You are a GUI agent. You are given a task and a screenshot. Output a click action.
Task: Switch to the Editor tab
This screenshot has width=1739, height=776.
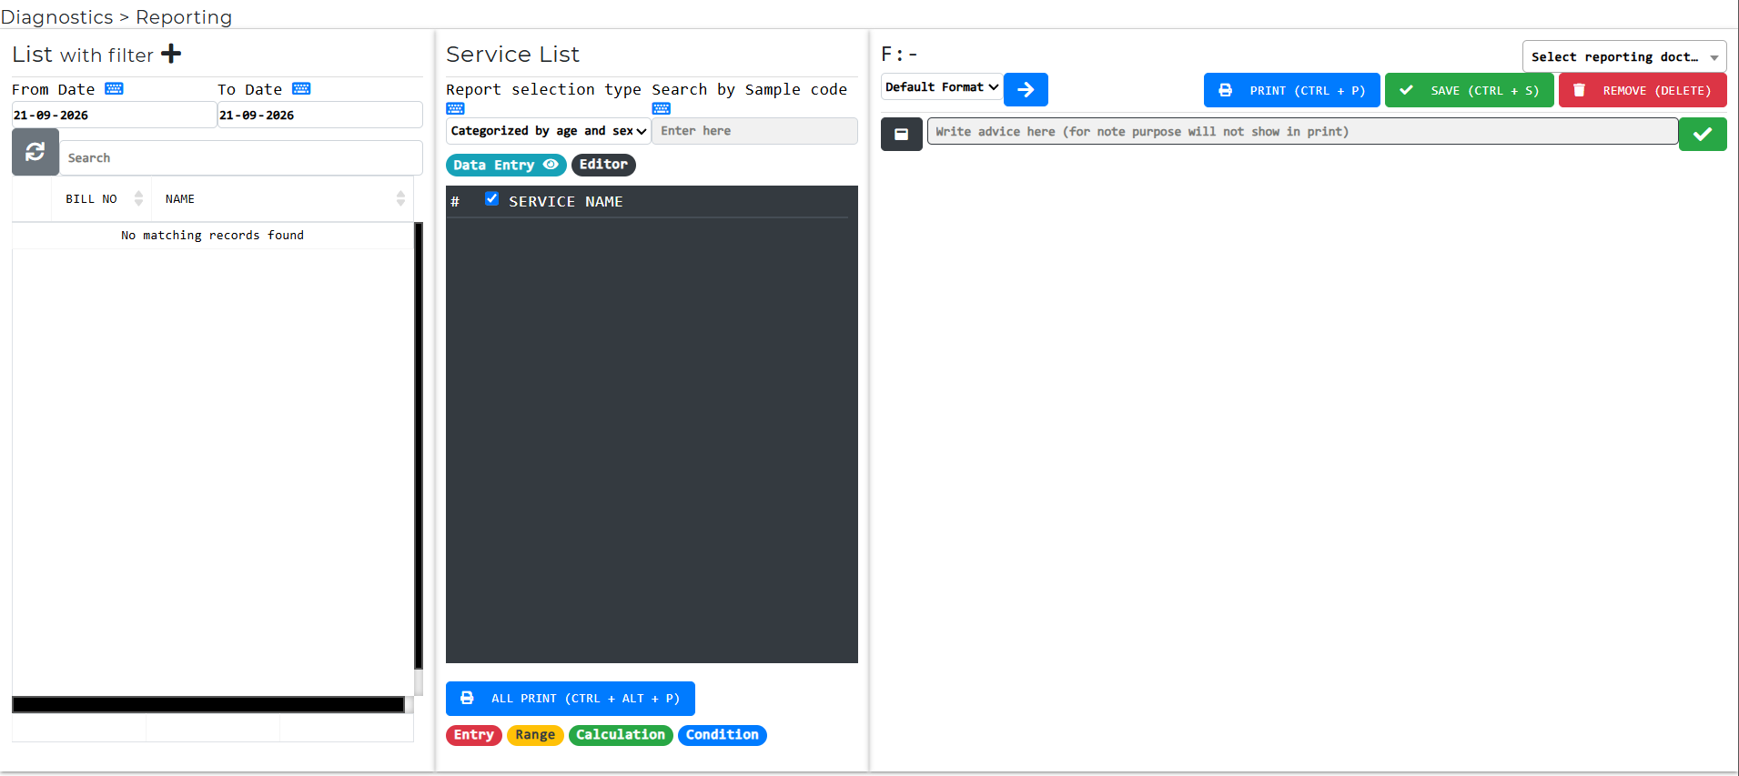[x=603, y=165]
